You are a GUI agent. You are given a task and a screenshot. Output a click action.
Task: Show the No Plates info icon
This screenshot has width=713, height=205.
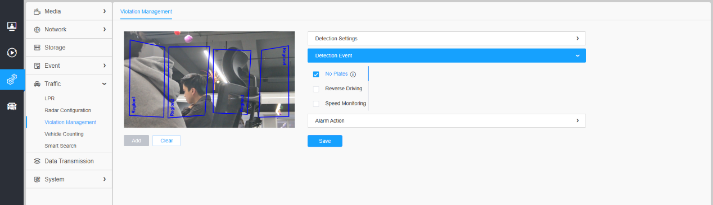[x=353, y=74]
